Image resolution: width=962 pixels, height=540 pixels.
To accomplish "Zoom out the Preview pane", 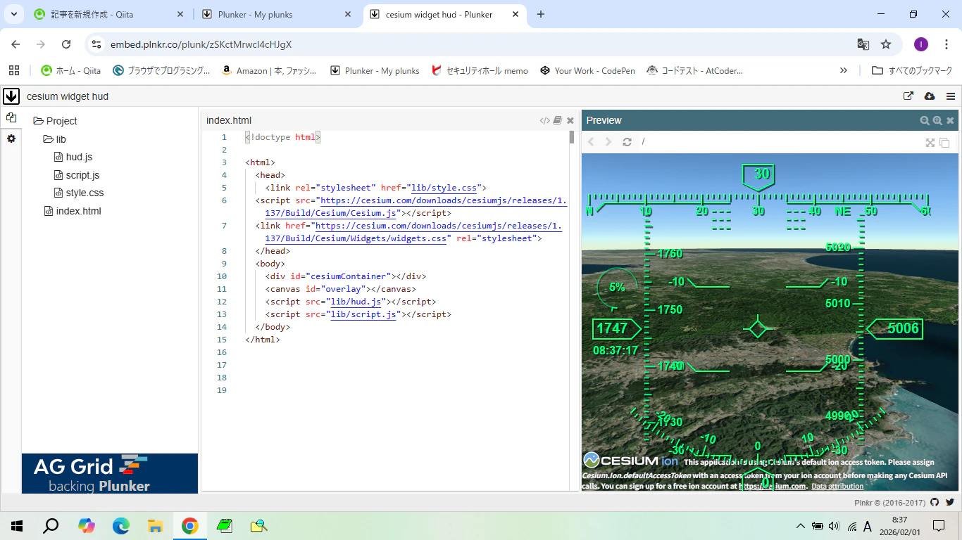I will click(x=925, y=120).
